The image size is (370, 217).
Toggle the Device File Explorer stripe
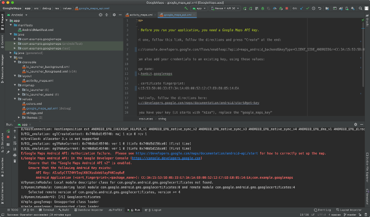pyautogui.click(x=367, y=168)
